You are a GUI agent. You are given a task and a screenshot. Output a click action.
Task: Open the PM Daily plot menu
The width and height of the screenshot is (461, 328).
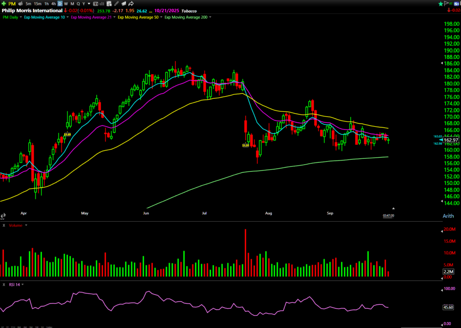click(21, 17)
